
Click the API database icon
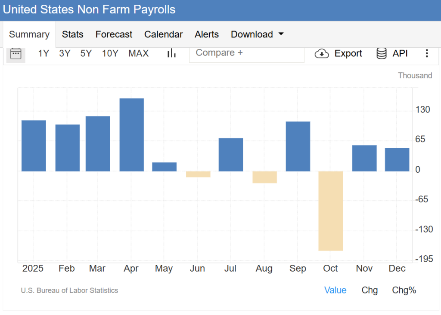click(x=382, y=54)
